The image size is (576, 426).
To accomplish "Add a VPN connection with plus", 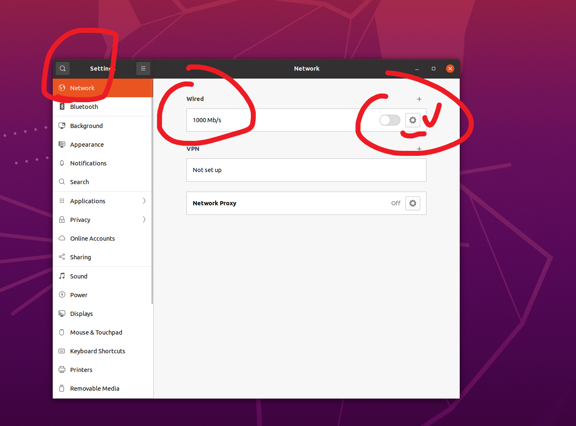I will (x=419, y=149).
